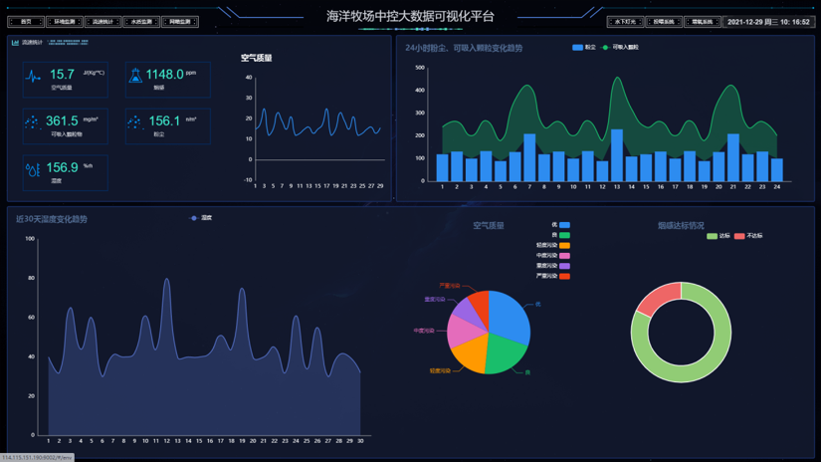This screenshot has height=463, width=822.
Task: Open the 网箱监测 tab
Action: click(x=179, y=21)
